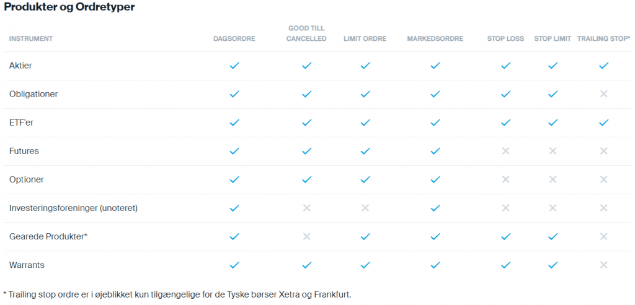Click the Investeringsforeninger (unoteret) row label
Image resolution: width=635 pixels, height=305 pixels.
tap(73, 208)
